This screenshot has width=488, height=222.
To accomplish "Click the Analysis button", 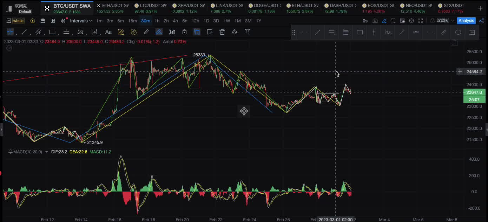I will point(466,21).
